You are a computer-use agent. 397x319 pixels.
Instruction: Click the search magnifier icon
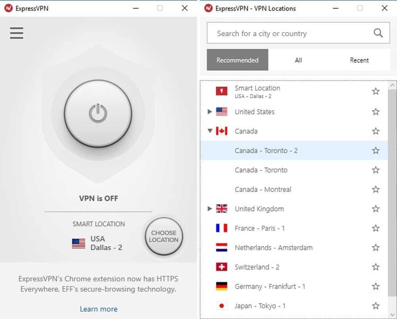click(378, 33)
